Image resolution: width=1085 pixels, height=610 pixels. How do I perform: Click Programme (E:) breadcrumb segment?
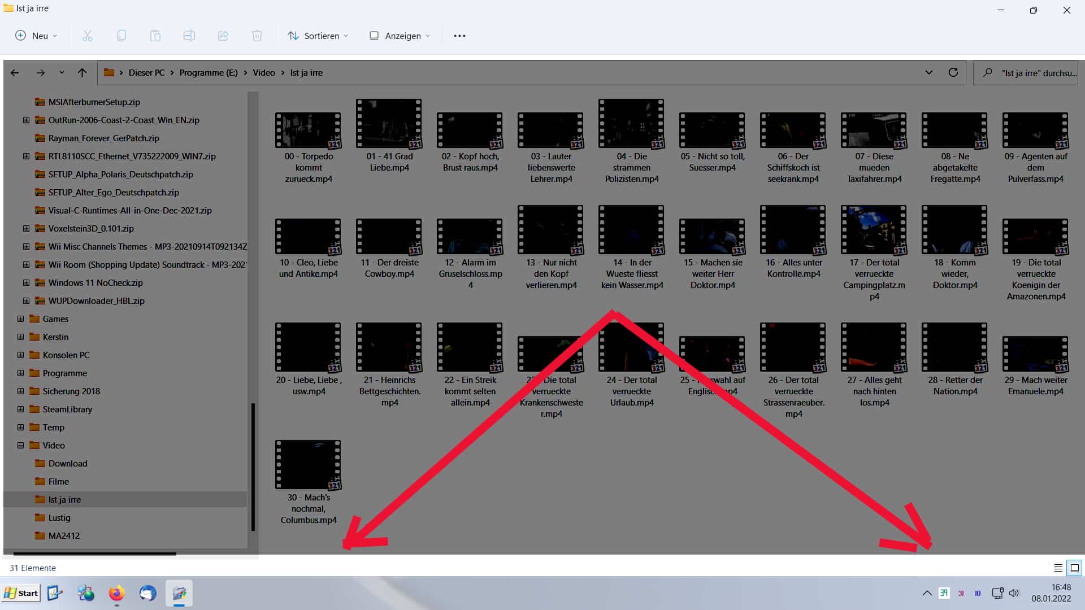point(209,73)
